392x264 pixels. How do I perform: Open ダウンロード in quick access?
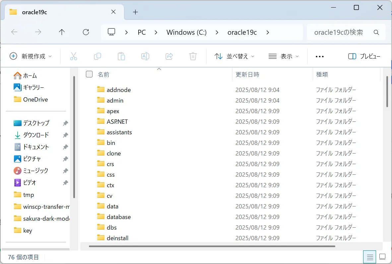coord(31,135)
